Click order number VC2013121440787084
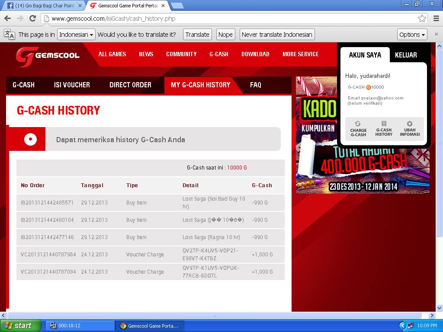Screen dimensions: 443x332 [48, 271]
